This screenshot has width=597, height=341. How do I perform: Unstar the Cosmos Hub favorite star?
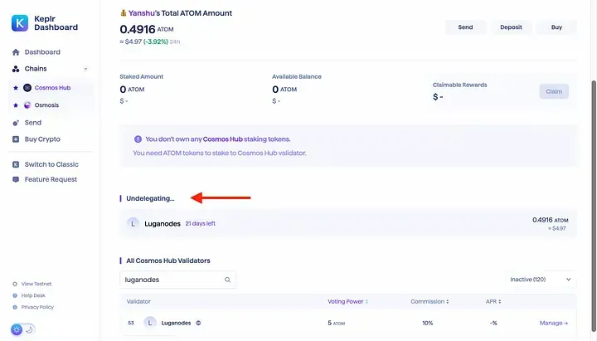(16, 88)
